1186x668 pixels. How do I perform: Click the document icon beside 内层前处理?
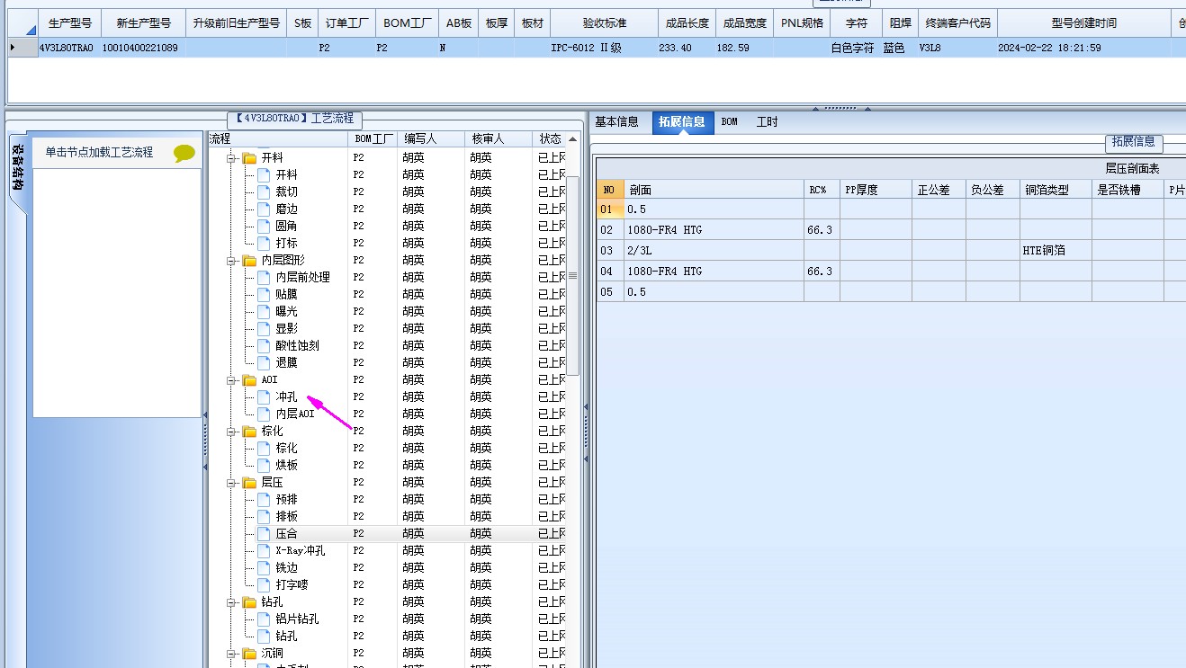coord(264,277)
